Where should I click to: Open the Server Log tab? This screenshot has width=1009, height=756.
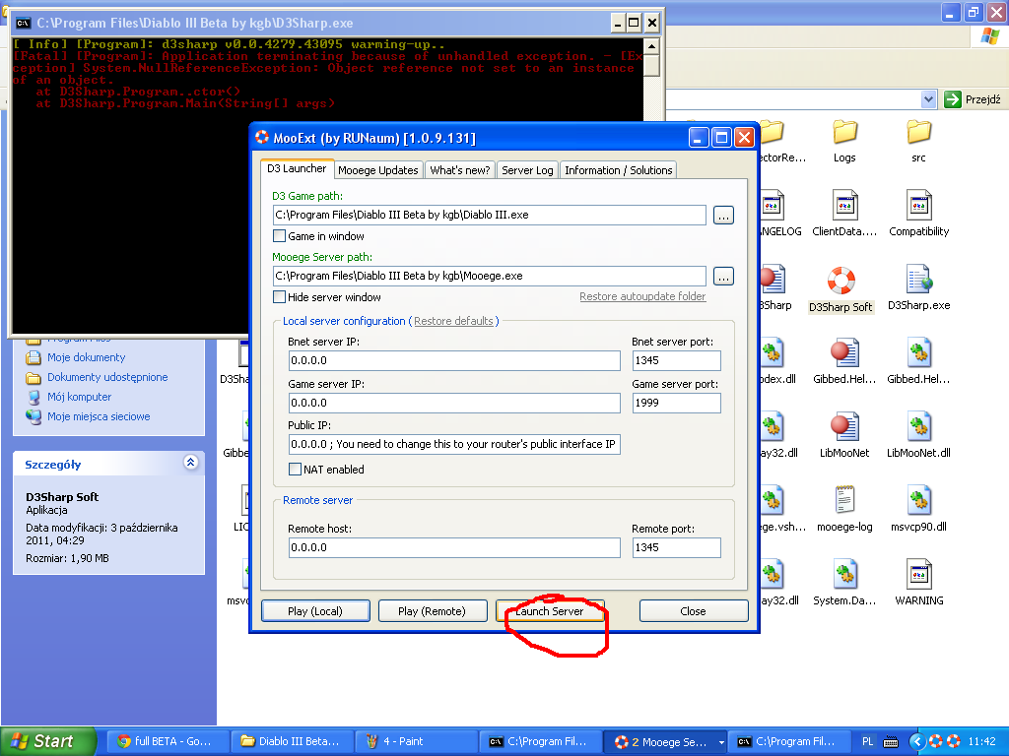(527, 170)
